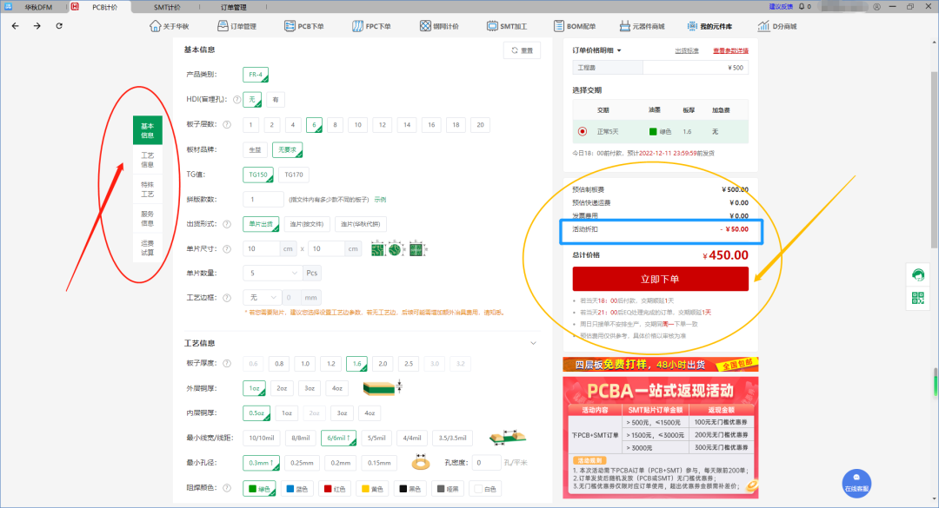Open the 查看参数详情 link
Viewport: 939px width, 508px height.
[730, 51]
